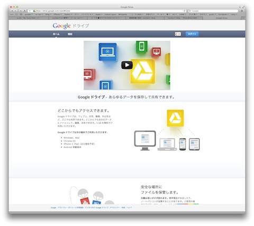Open the reading list icon in bookmarks bar
Viewport: 254px width, 226px height.
pos(16,14)
